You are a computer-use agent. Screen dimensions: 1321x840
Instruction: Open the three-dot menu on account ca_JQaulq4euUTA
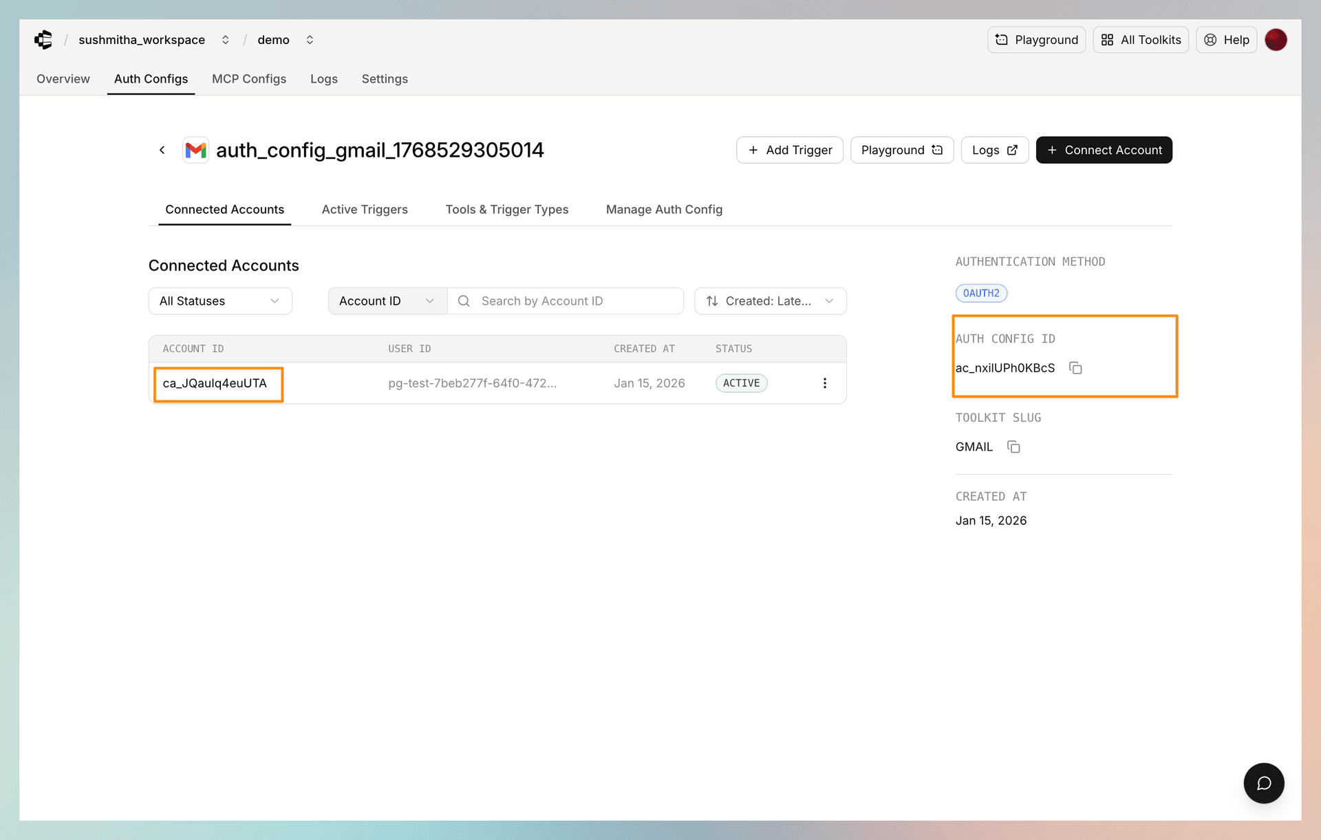tap(824, 383)
